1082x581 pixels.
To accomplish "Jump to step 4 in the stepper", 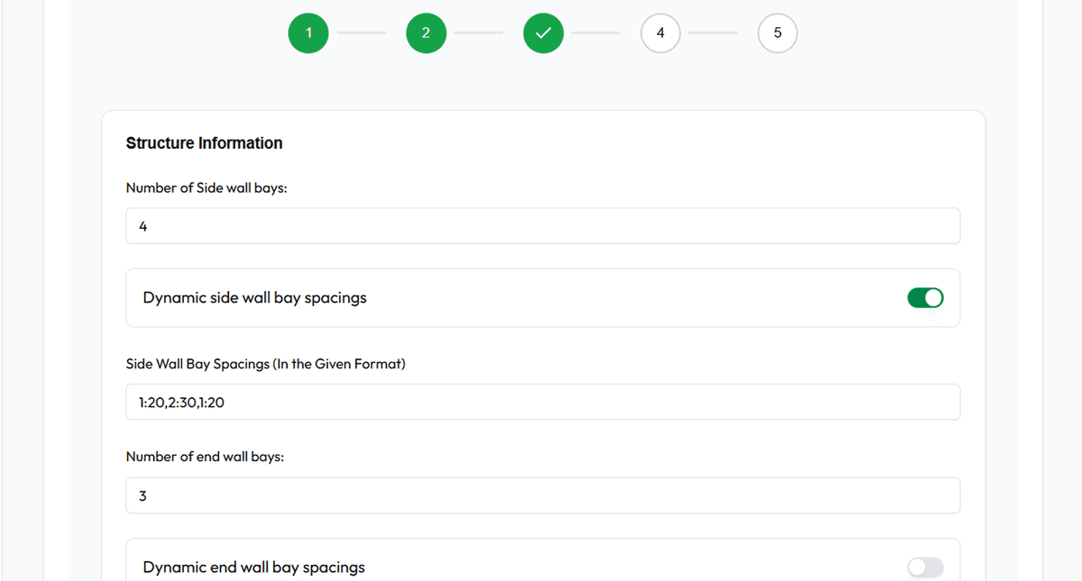I will pyautogui.click(x=660, y=33).
